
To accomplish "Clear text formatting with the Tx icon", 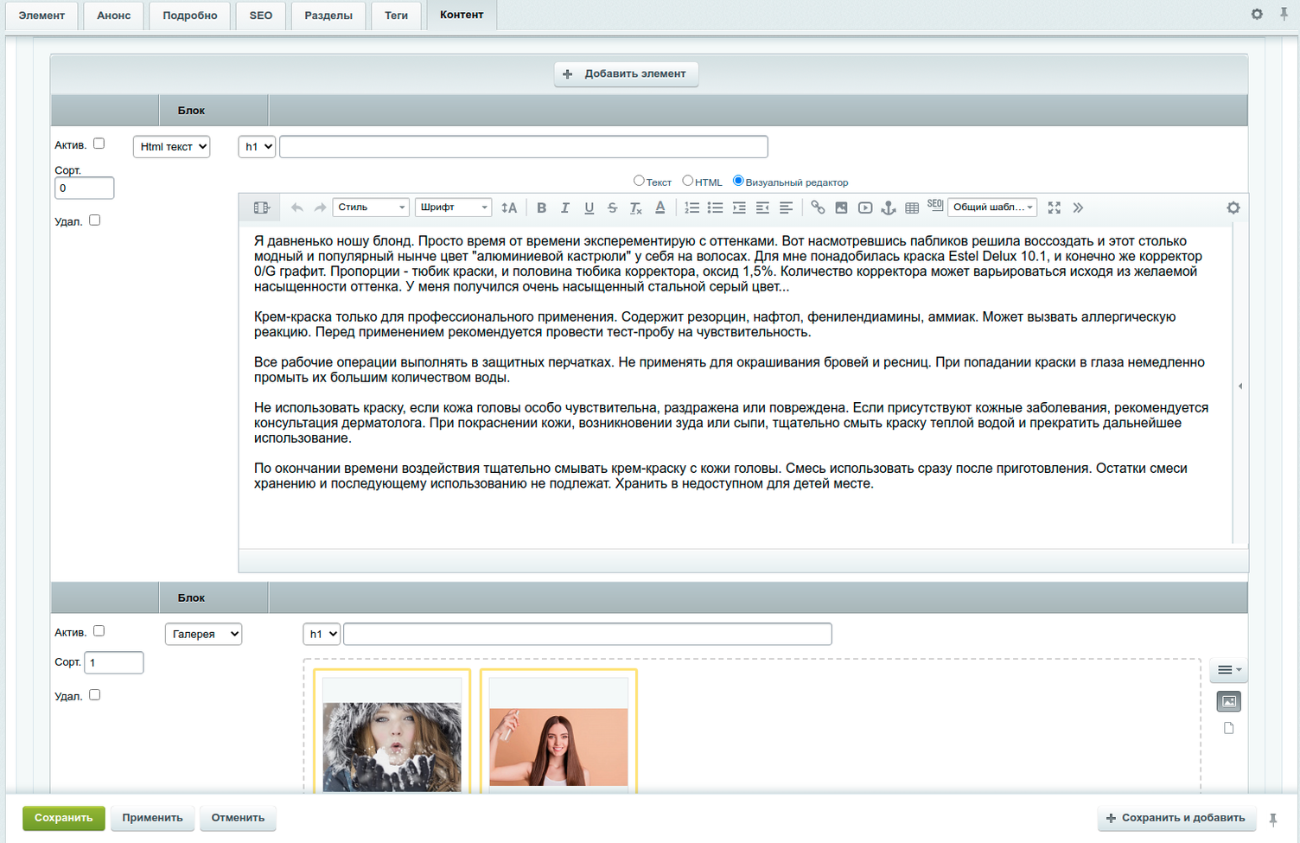I will [x=635, y=207].
